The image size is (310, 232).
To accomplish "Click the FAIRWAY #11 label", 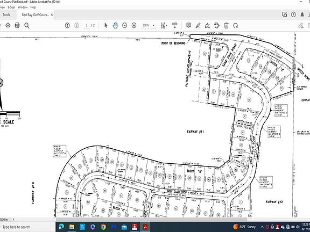I will tap(195, 132).
